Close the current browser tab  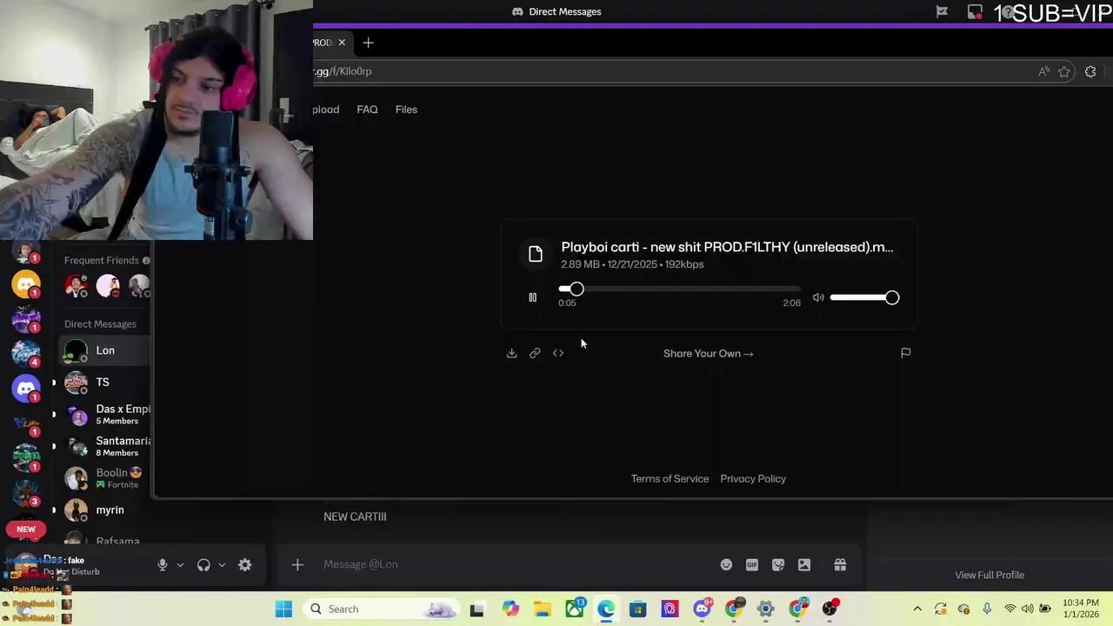point(342,43)
